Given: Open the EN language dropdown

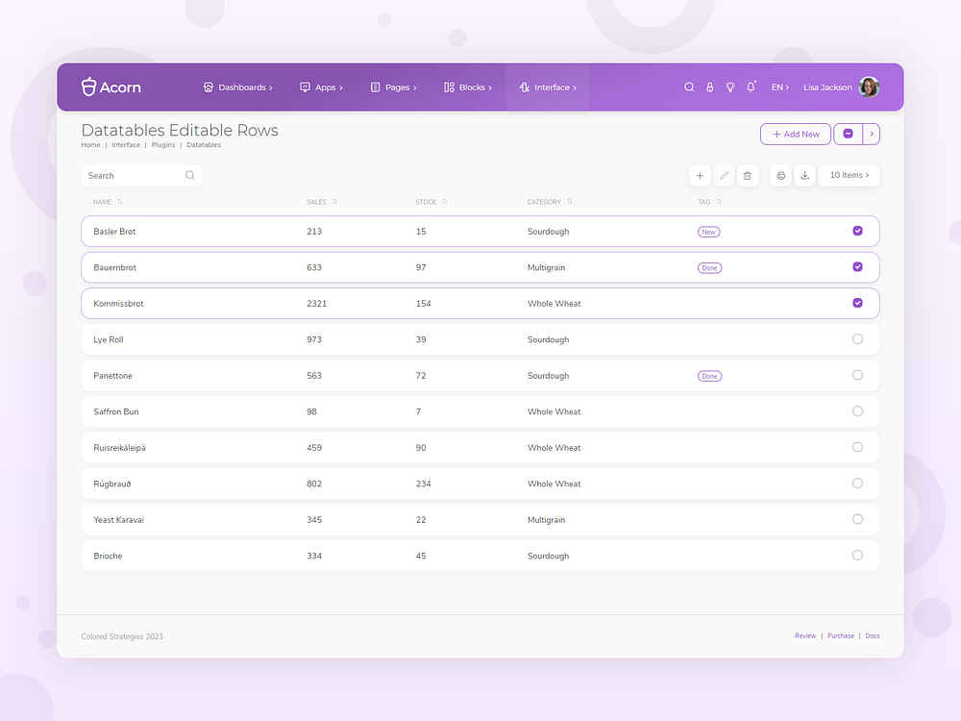Looking at the screenshot, I should (782, 87).
